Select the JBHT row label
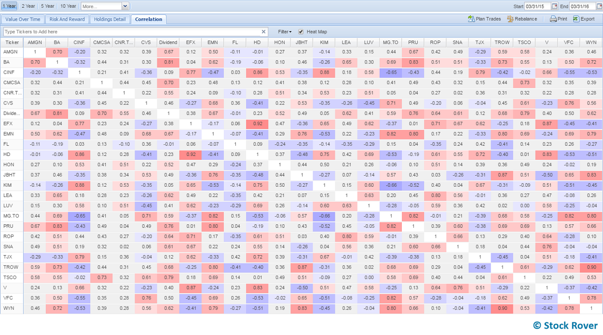Viewport: 603px width, 335px height. click(12, 175)
